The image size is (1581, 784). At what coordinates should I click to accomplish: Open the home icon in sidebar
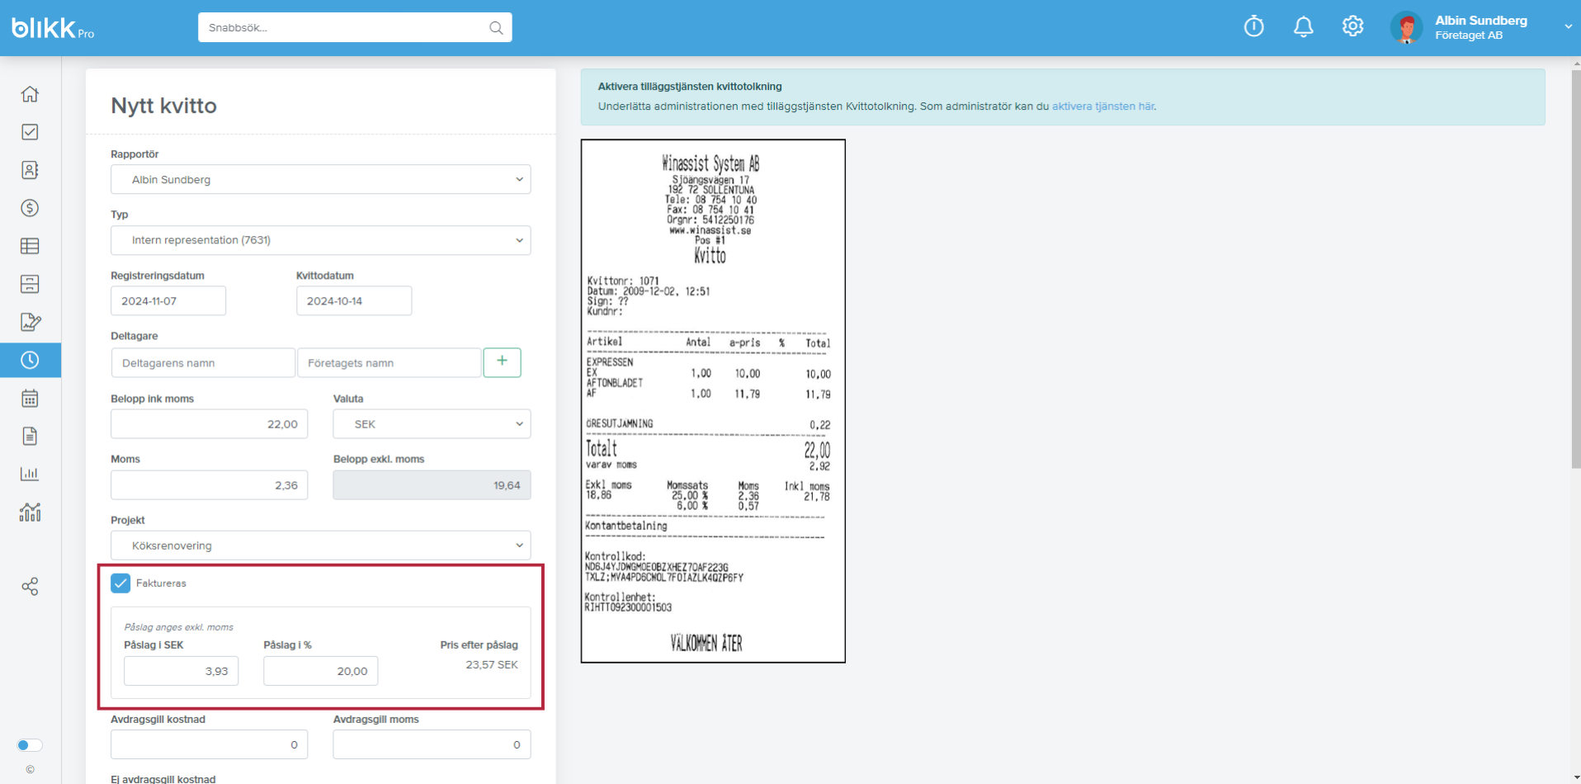pos(30,94)
